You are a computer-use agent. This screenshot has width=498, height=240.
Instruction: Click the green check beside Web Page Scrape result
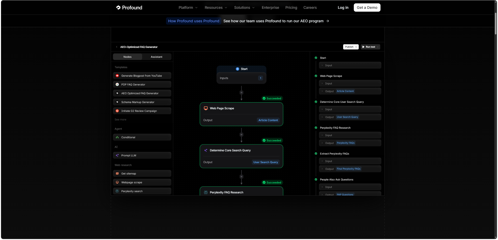point(316,76)
